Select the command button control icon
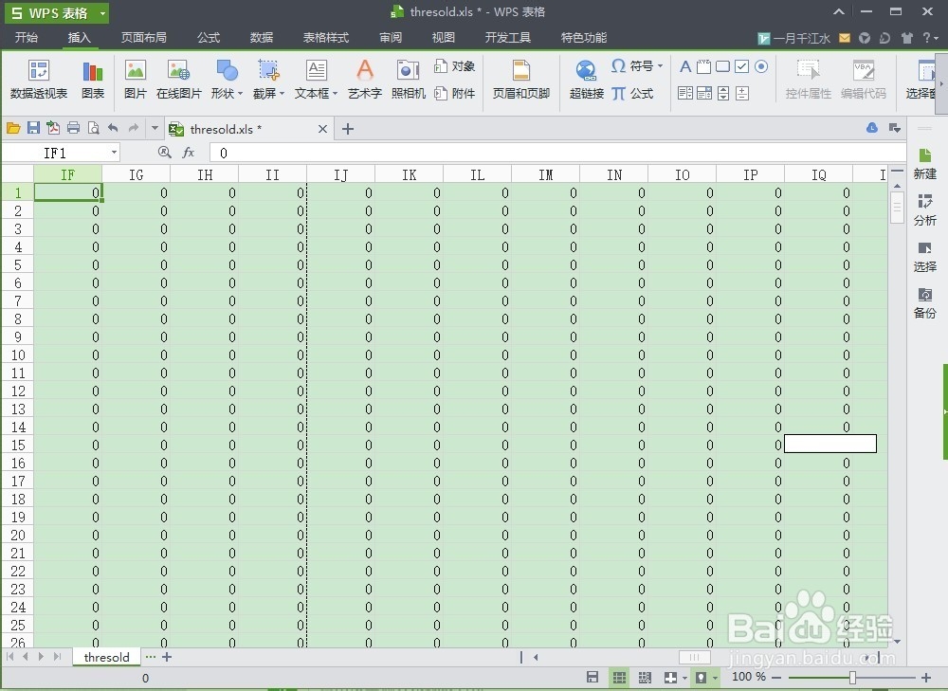The width and height of the screenshot is (948, 691). click(x=722, y=66)
